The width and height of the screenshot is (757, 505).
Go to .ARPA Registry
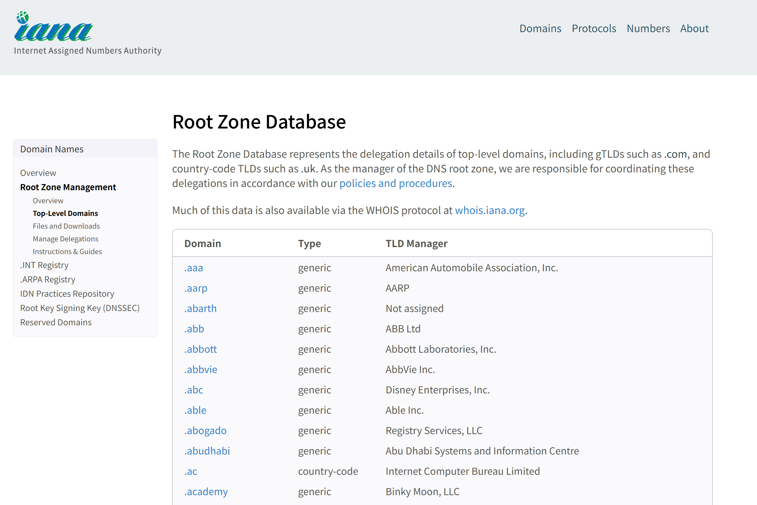[x=48, y=279]
